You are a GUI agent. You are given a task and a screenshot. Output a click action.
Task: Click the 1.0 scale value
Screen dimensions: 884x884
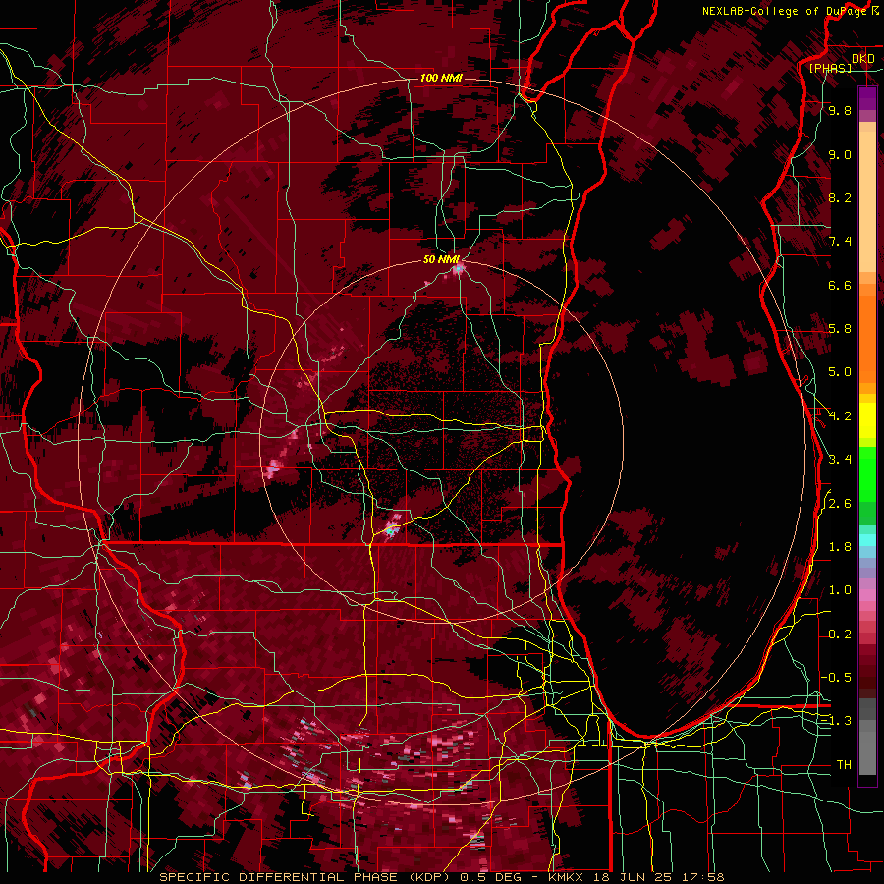pos(840,591)
